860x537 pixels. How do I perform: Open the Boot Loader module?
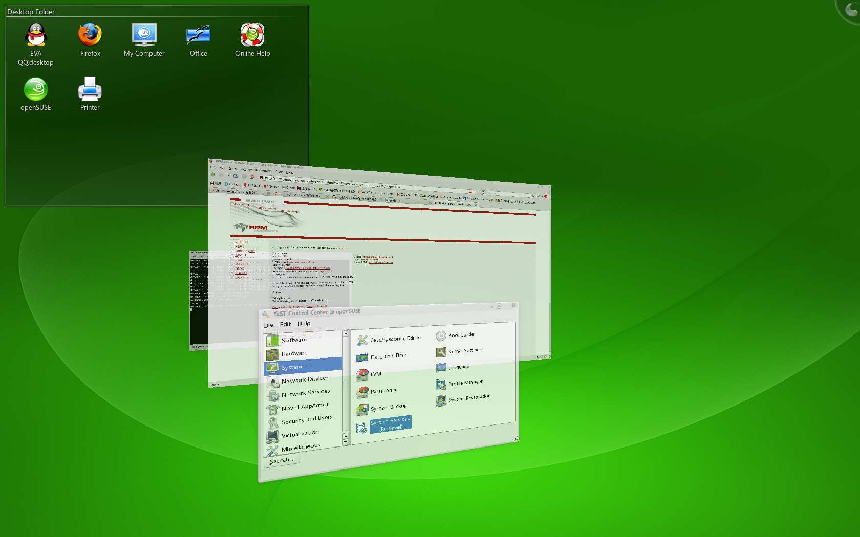pos(456,335)
